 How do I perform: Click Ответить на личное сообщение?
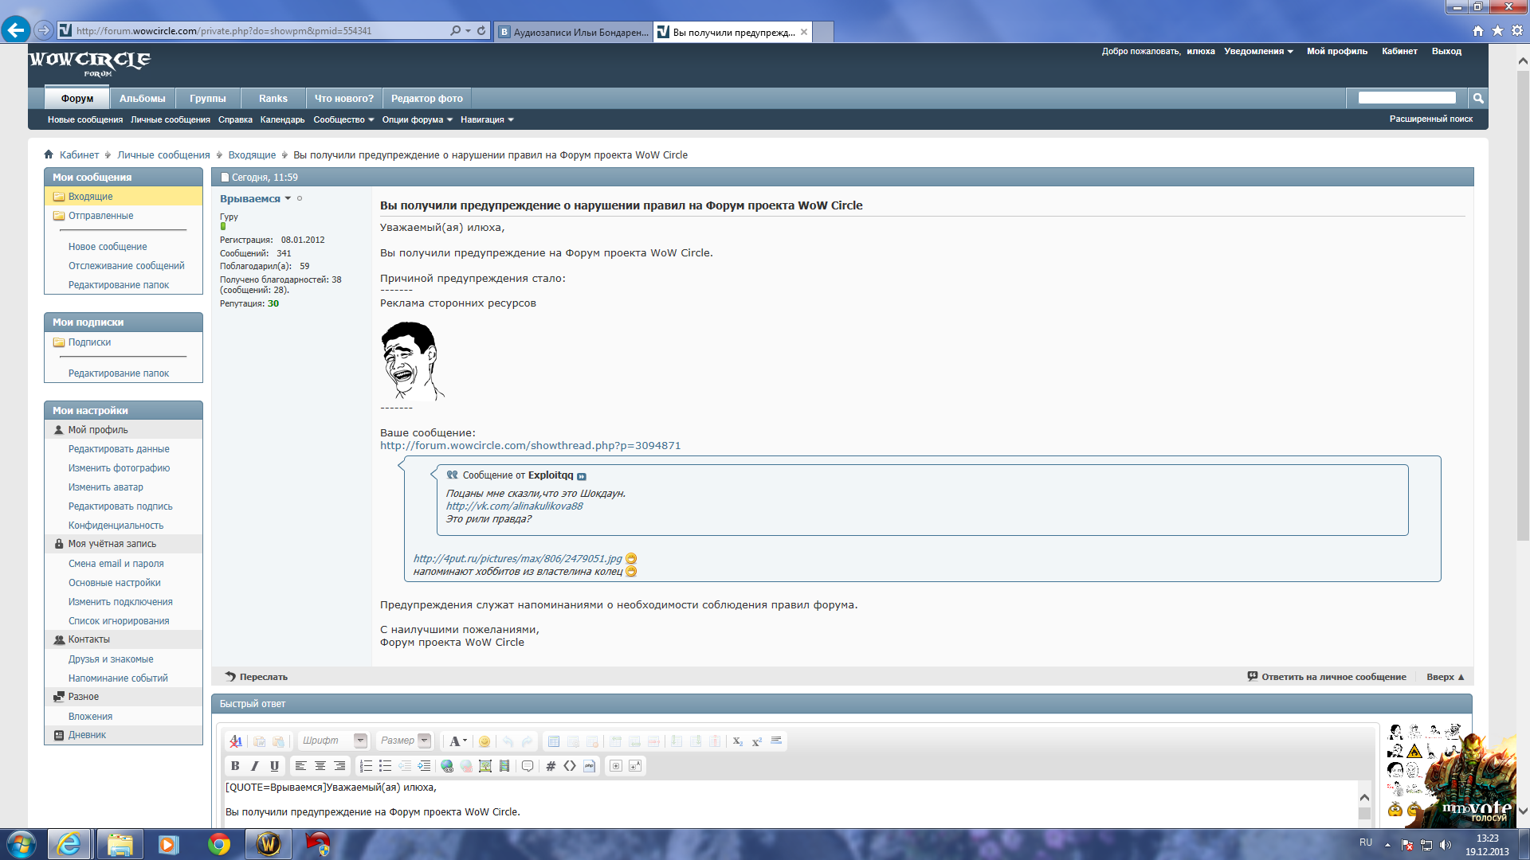(1327, 677)
